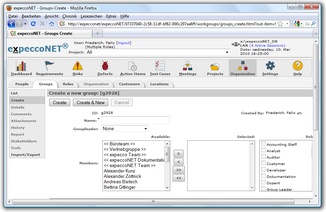
Task: Select << Büroteam >> in Available list
Action: [x=119, y=144]
